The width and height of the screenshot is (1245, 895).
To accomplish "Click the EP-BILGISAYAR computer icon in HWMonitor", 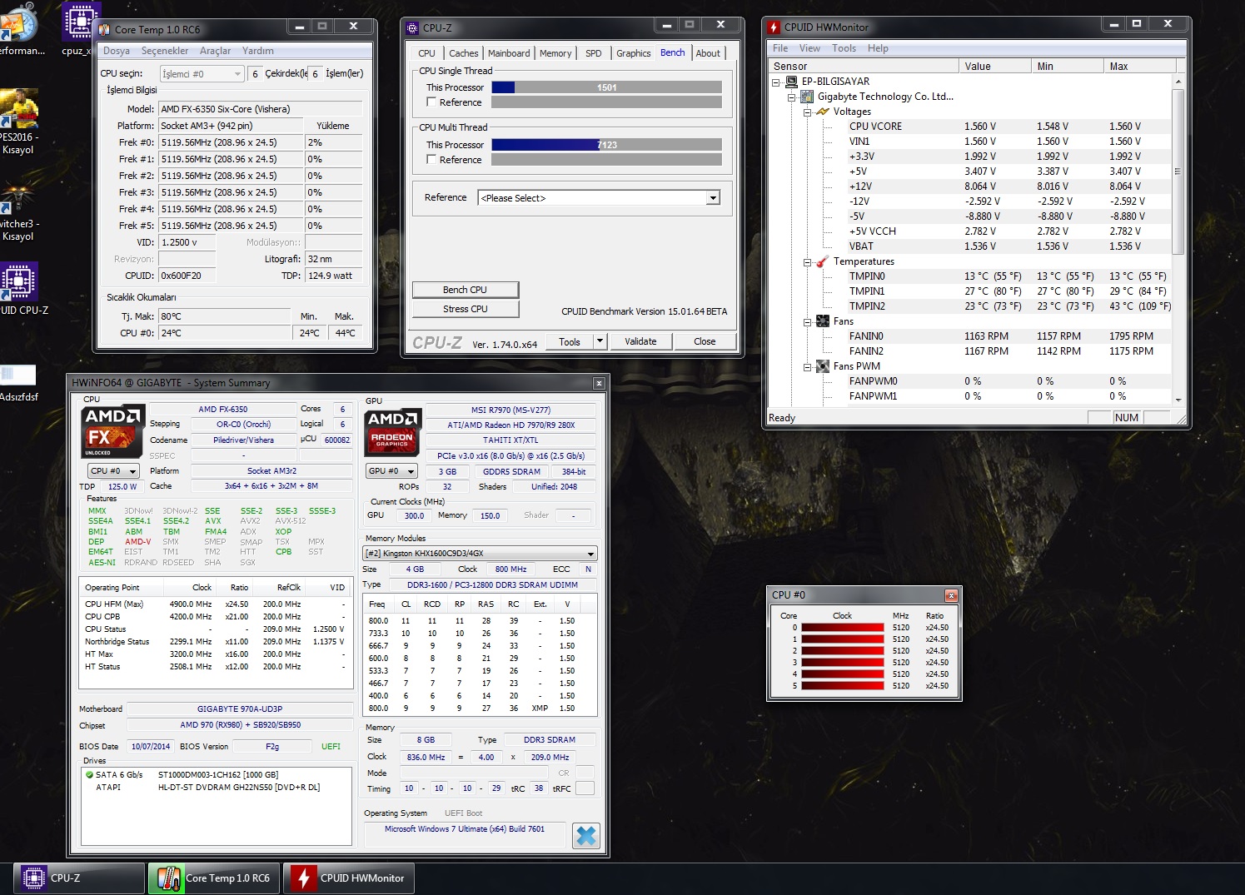I will pyautogui.click(x=791, y=82).
